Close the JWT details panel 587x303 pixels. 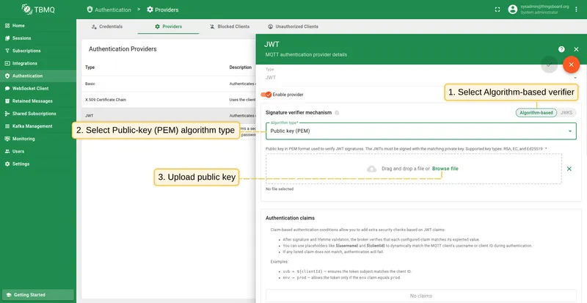pyautogui.click(x=576, y=49)
